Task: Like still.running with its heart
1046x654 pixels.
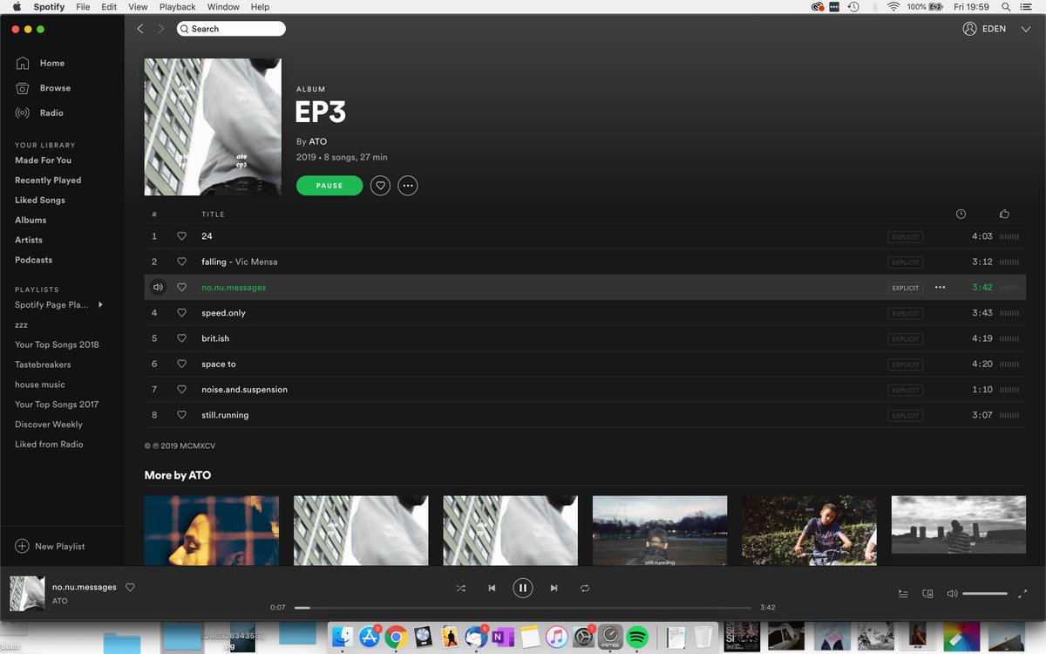Action: 182,415
